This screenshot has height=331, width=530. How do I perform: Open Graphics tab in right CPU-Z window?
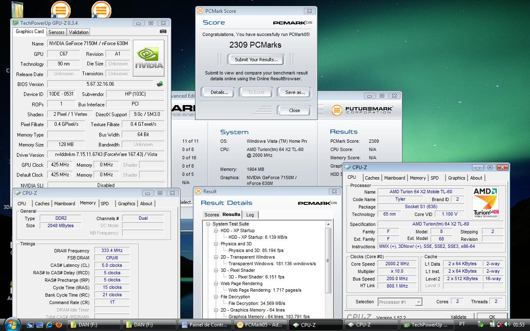457,178
